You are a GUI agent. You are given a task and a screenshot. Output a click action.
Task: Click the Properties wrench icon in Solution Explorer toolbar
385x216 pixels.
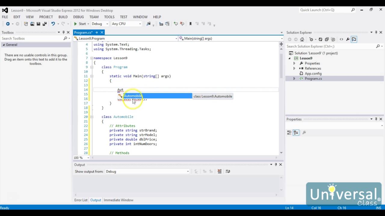pyautogui.click(x=348, y=39)
